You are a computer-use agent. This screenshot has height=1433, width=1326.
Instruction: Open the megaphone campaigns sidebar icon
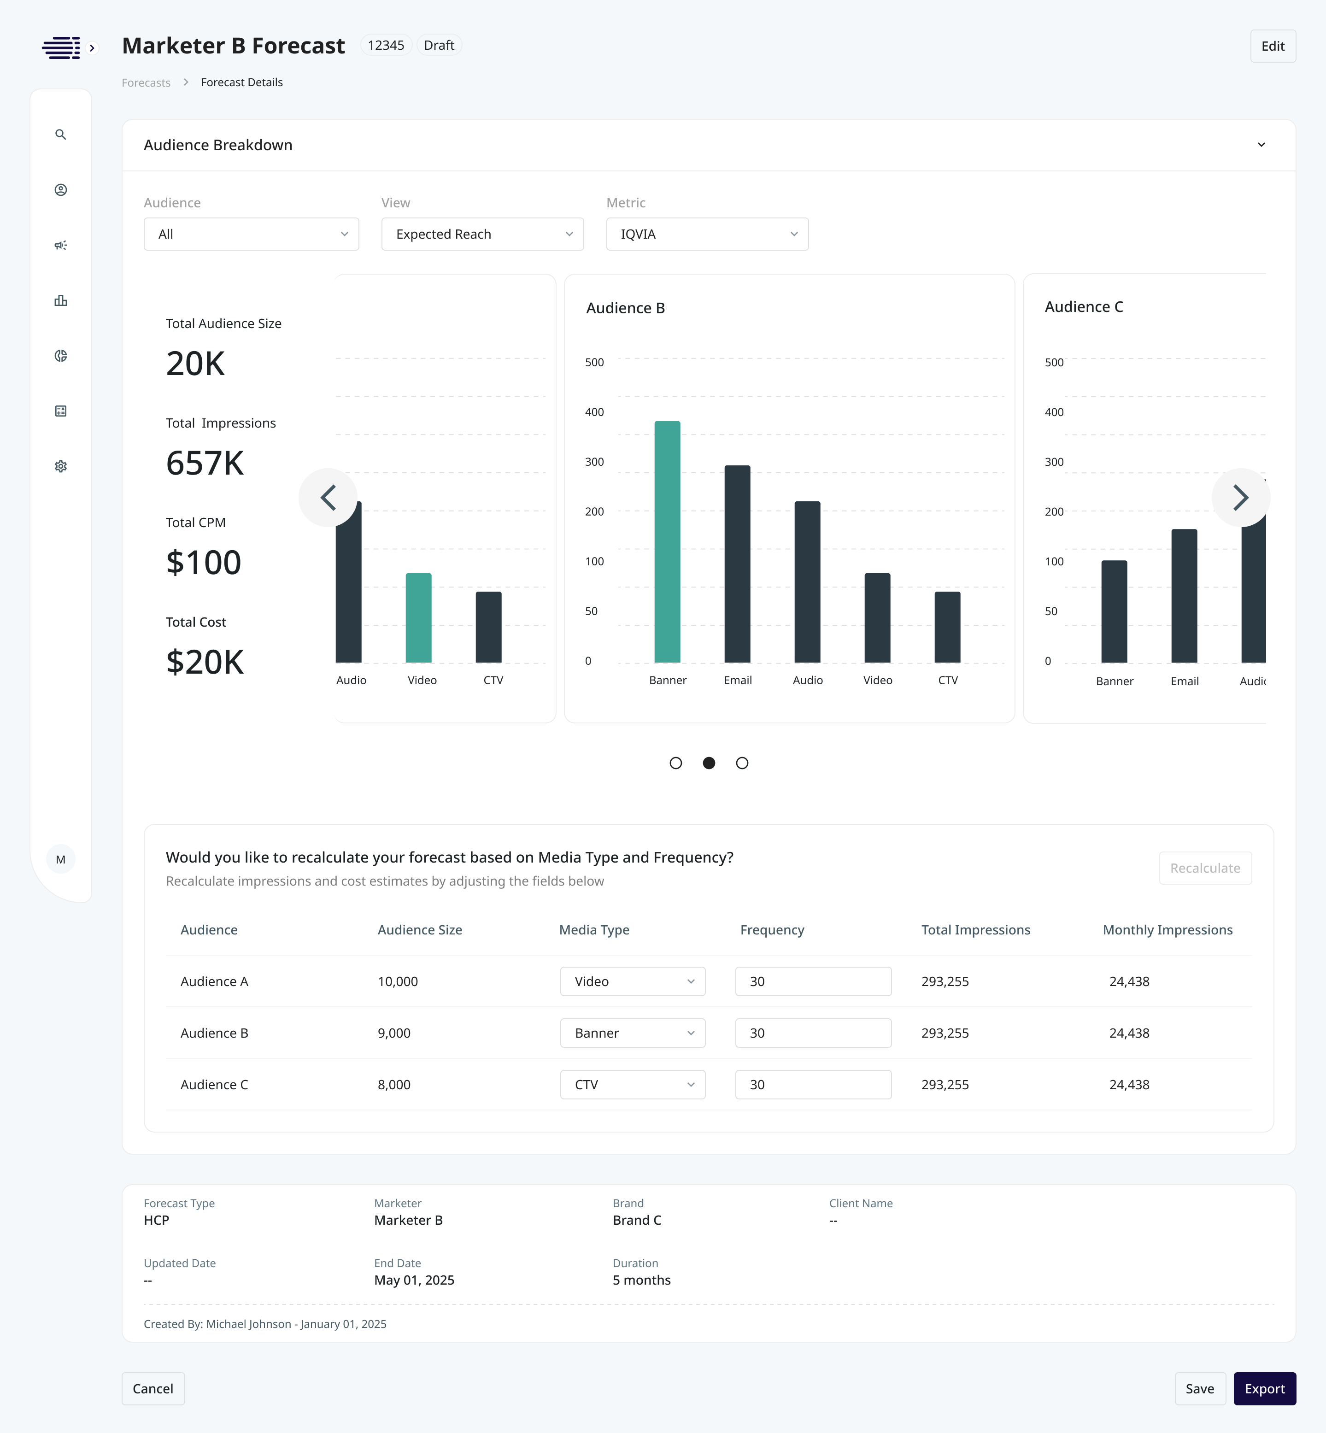pyautogui.click(x=61, y=246)
